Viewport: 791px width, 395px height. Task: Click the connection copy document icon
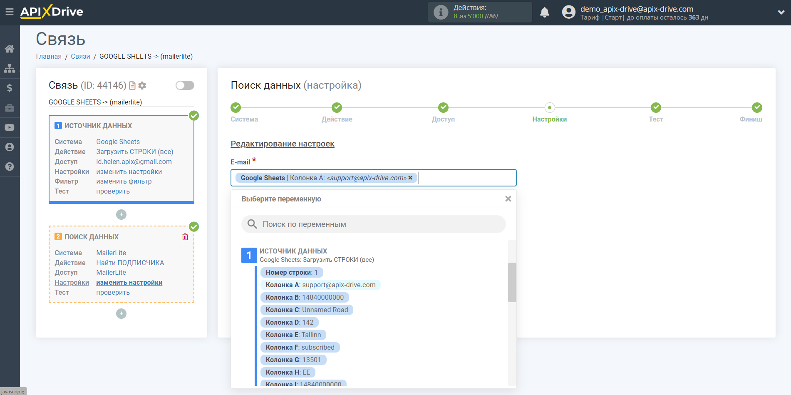[132, 85]
